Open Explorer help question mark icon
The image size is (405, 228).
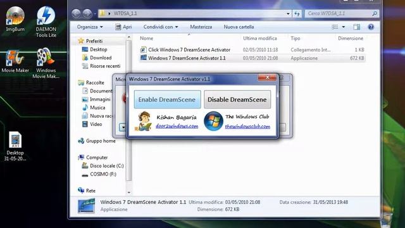pos(371,27)
